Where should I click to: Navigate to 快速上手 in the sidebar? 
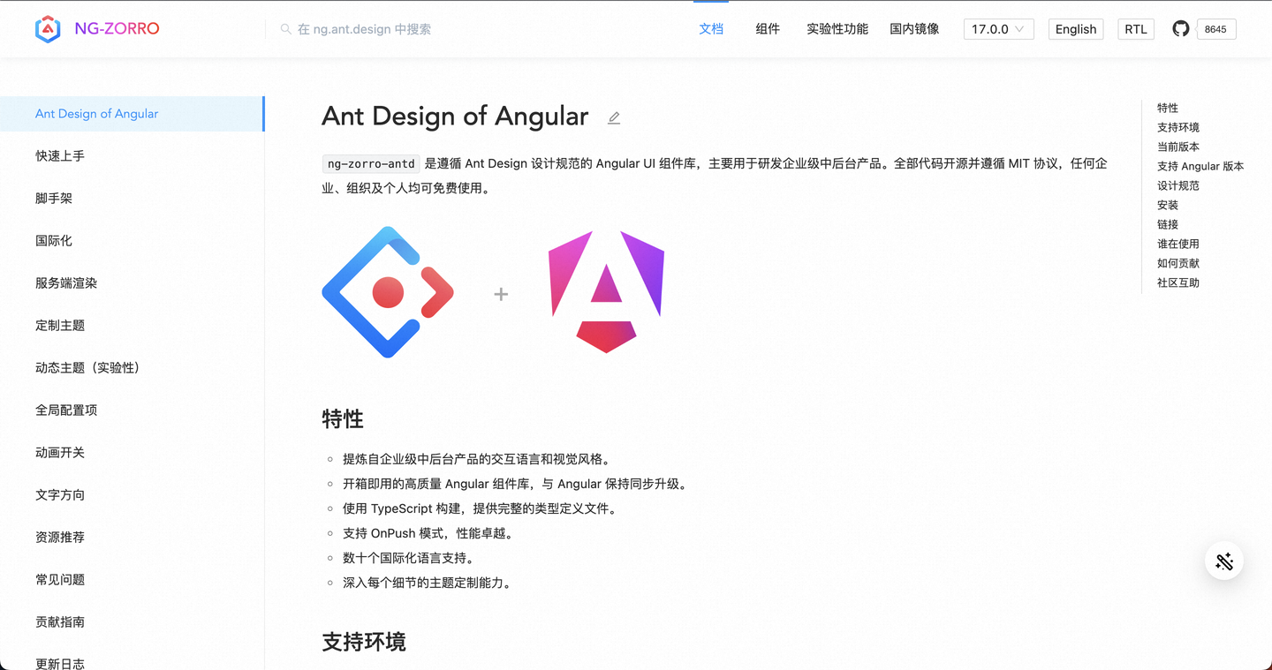tap(60, 155)
